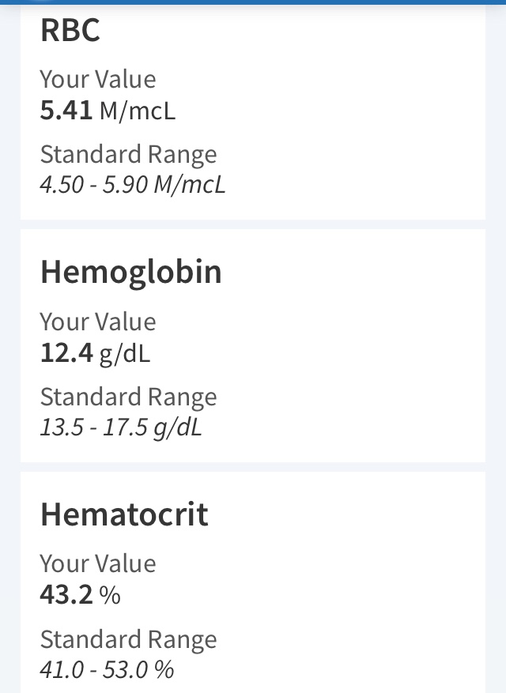Click the Your Value label under Hematocrit
The width and height of the screenshot is (506, 693).
(98, 563)
